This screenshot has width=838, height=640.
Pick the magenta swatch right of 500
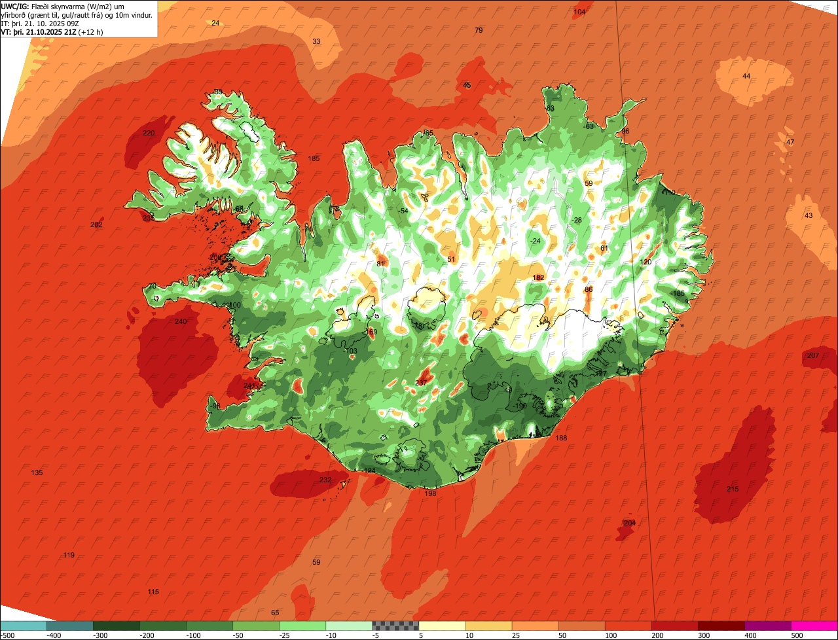tap(814, 626)
